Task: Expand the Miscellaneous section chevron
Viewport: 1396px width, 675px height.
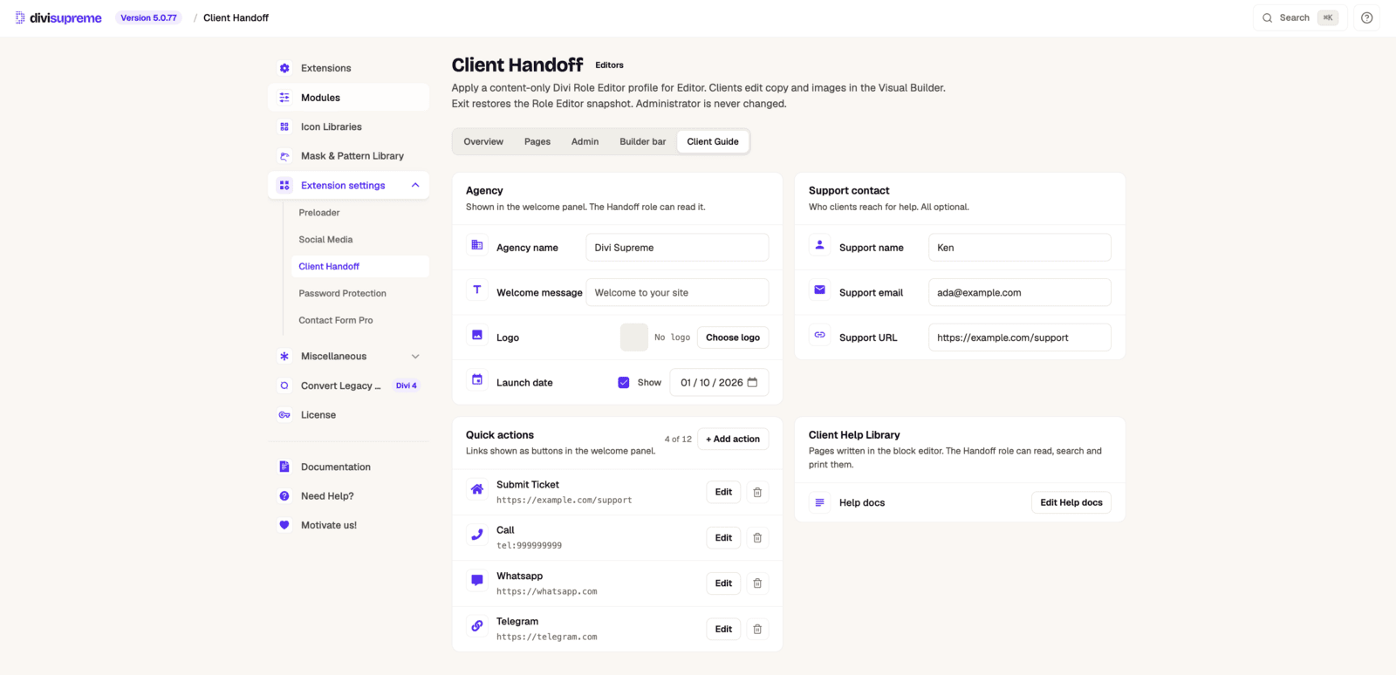Action: click(x=415, y=356)
